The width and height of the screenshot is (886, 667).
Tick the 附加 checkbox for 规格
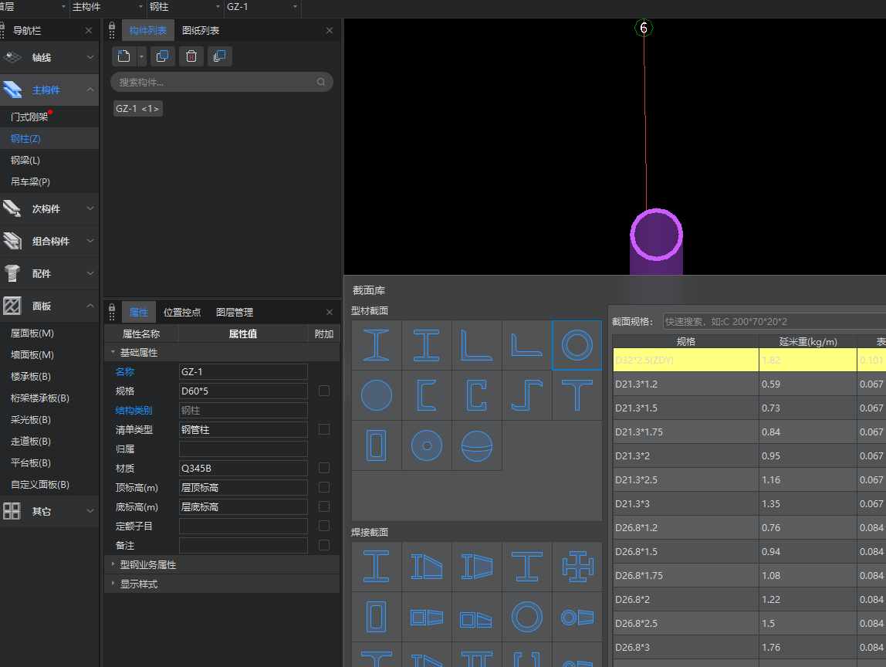(324, 391)
